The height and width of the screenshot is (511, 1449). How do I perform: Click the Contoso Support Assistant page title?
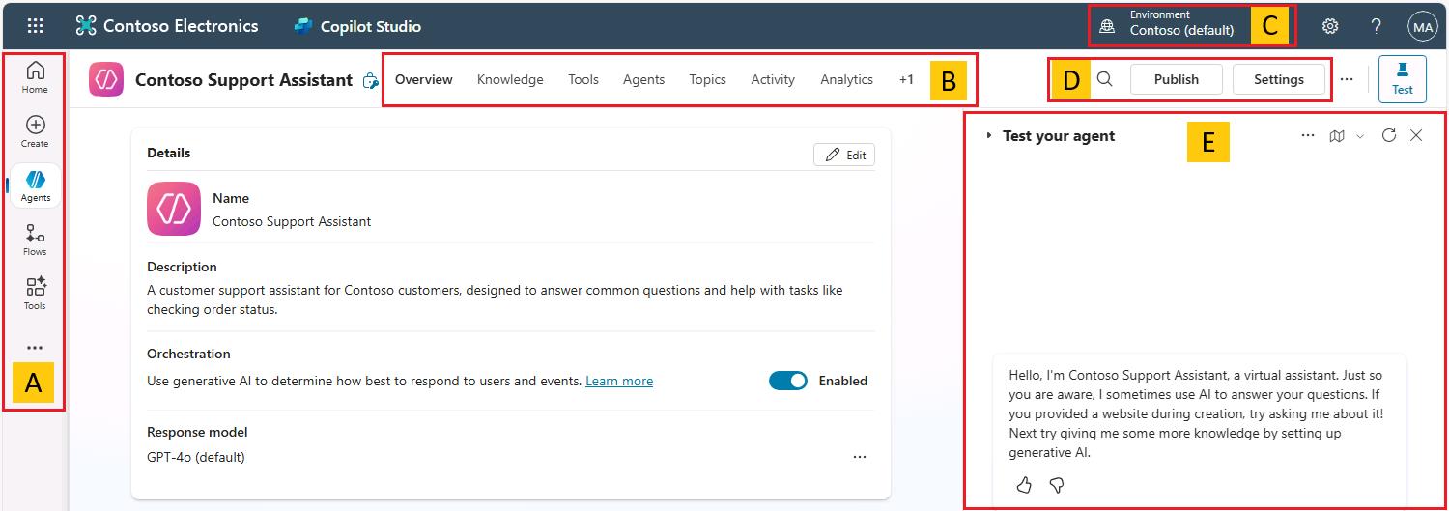coord(243,80)
